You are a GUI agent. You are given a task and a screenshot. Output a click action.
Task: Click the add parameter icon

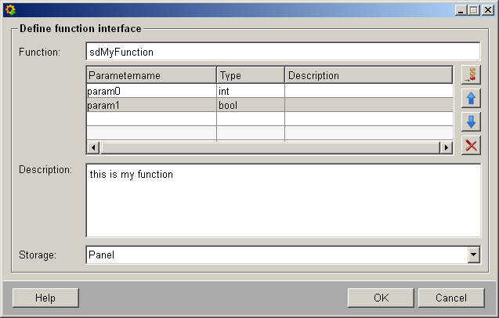(x=471, y=75)
